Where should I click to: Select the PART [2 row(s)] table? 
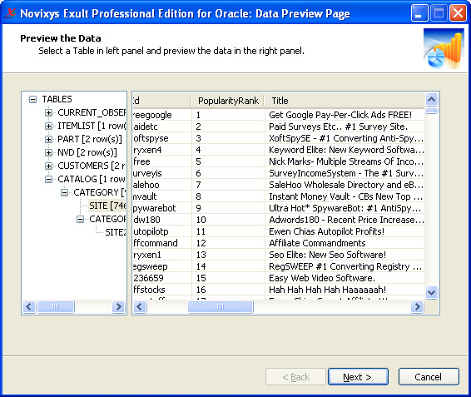(90, 139)
